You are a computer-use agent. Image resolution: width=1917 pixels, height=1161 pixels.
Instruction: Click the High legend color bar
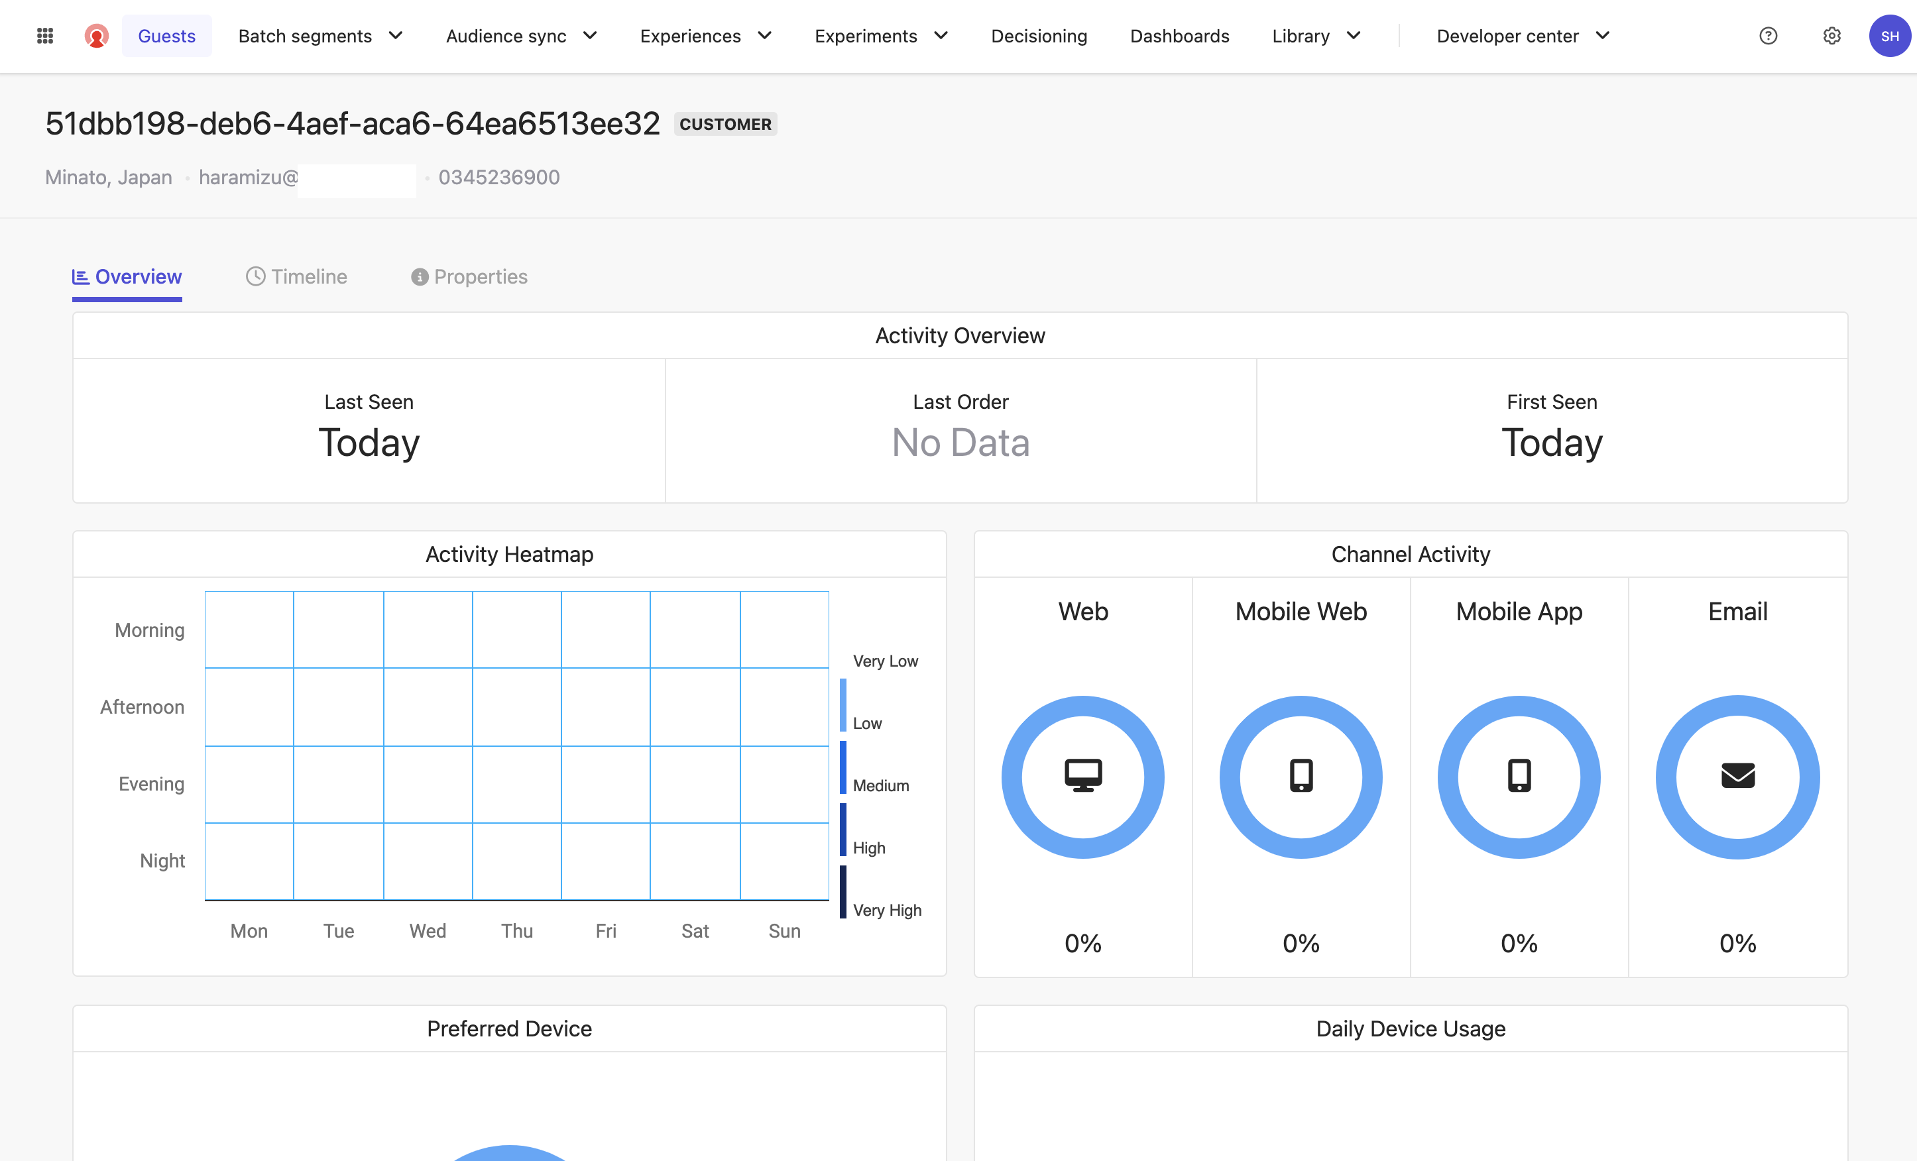(x=842, y=829)
